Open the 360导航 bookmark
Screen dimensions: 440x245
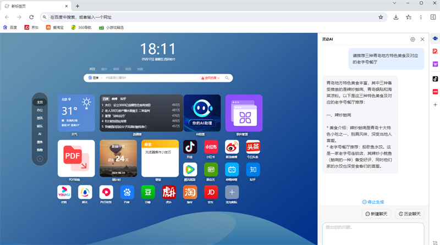[x=81, y=27]
